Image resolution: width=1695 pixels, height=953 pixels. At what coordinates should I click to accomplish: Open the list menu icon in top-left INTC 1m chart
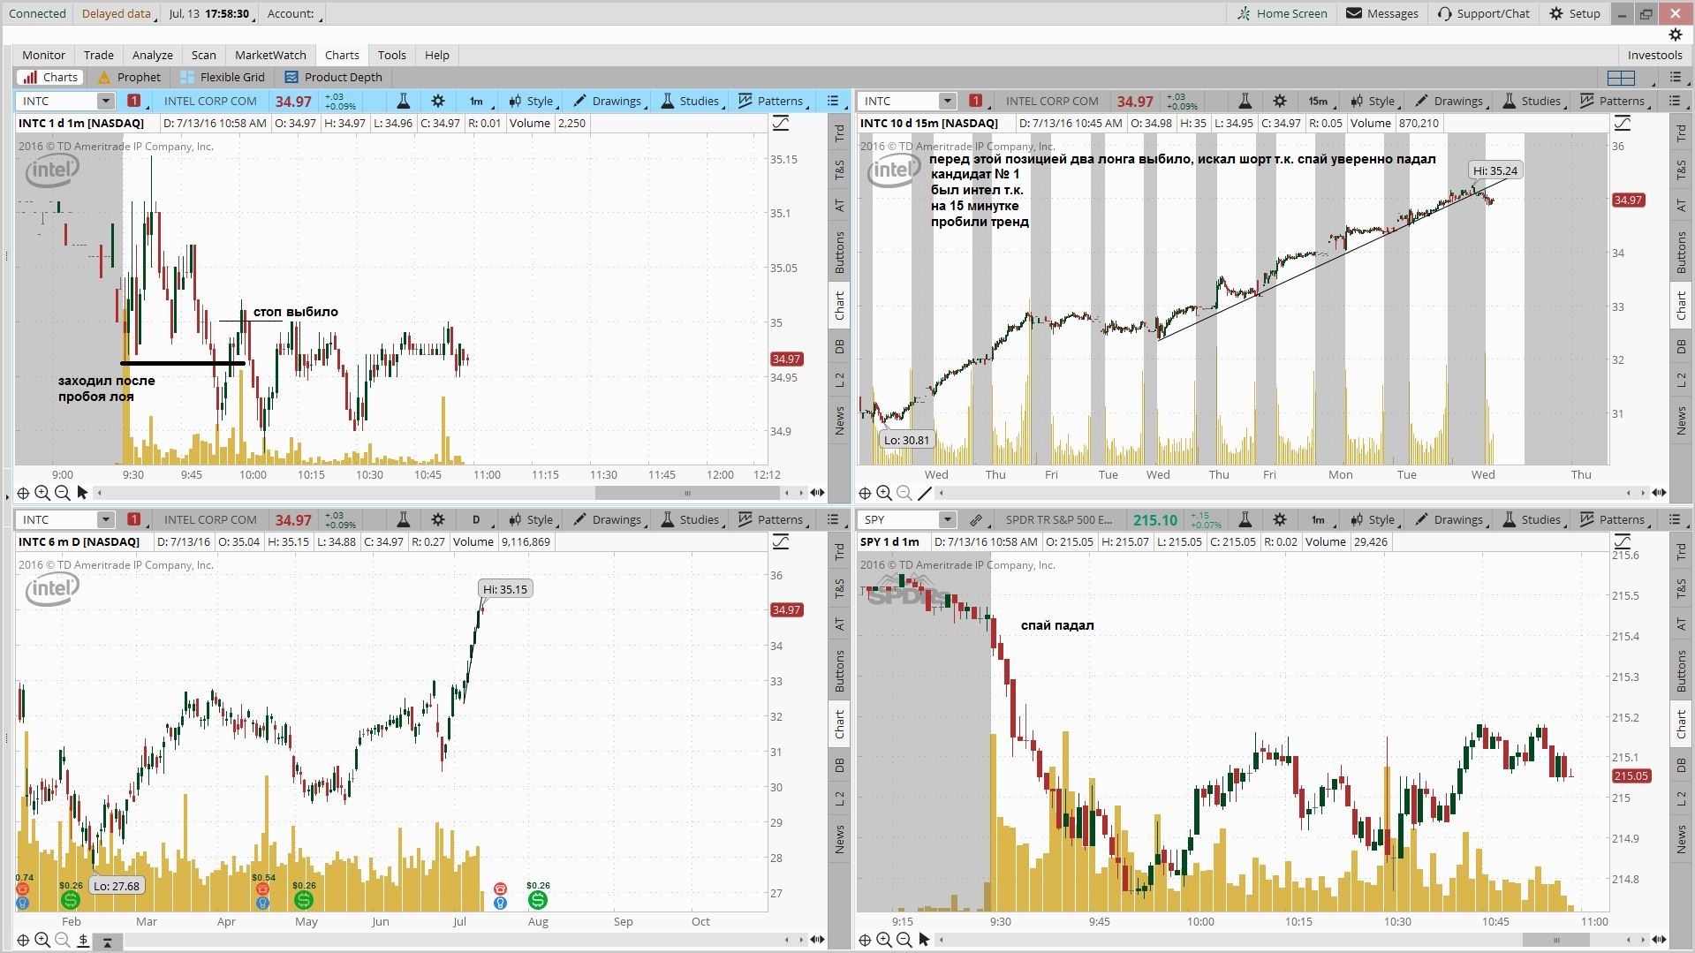[832, 101]
